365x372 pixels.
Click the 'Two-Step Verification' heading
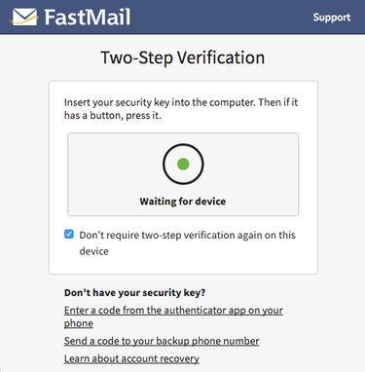(183, 57)
